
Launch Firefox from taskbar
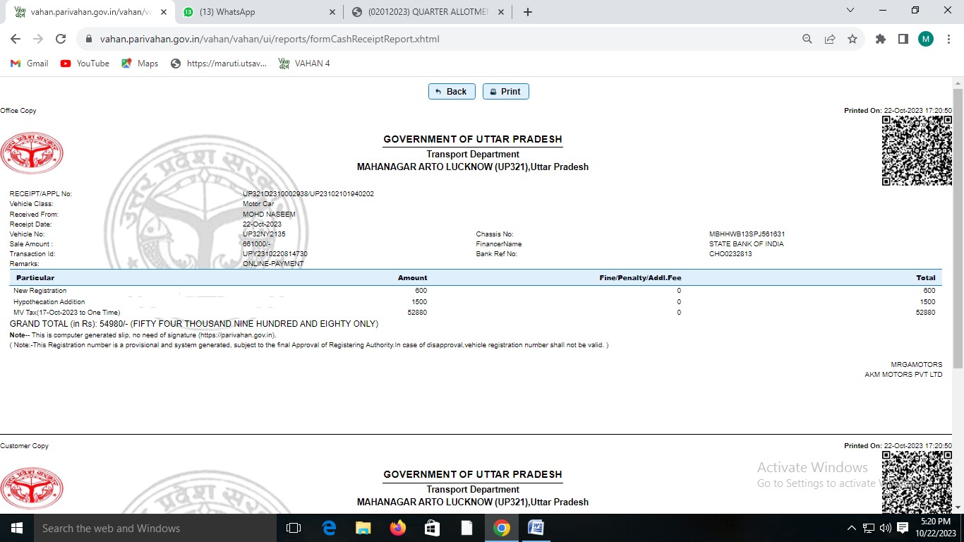[397, 528]
